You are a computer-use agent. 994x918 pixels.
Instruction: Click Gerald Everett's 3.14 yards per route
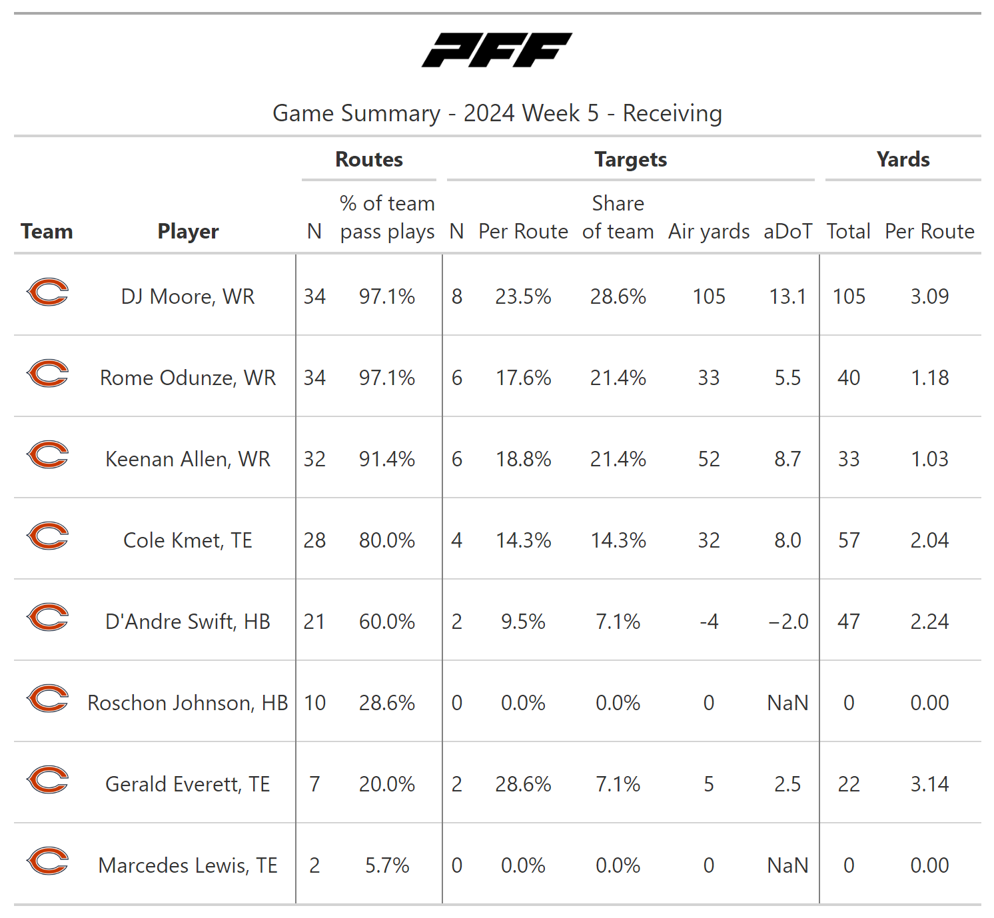coord(929,784)
